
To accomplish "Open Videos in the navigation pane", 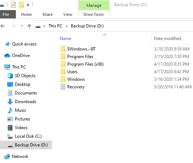I will click(x=21, y=128).
